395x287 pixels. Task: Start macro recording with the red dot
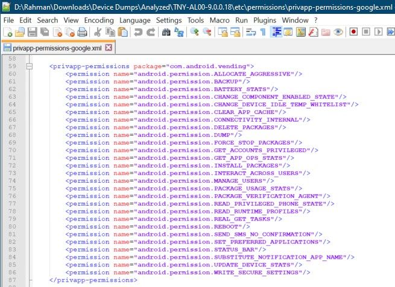[x=353, y=32]
